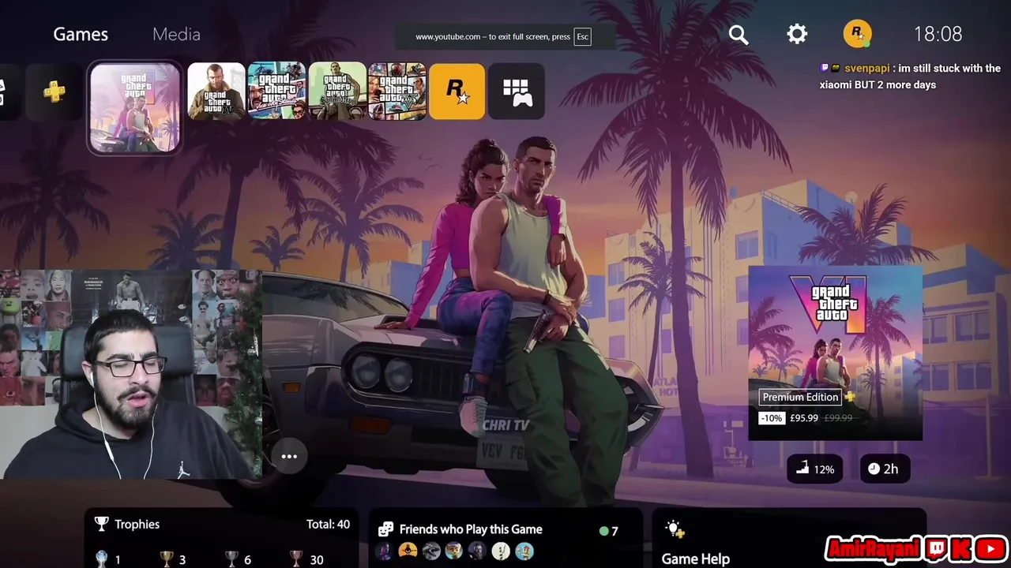Viewport: 1011px width, 568px height.
Task: Click the green online friends dot
Action: 603,531
